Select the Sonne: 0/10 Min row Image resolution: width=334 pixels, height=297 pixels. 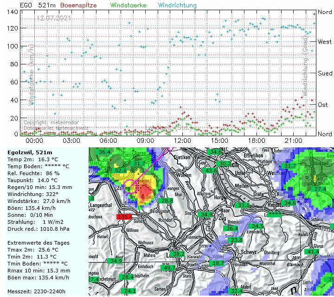(30, 215)
